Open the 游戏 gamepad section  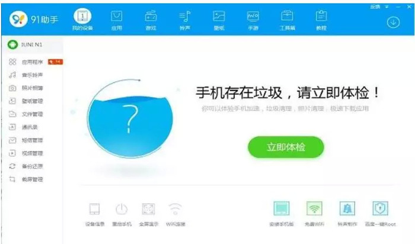tap(151, 20)
